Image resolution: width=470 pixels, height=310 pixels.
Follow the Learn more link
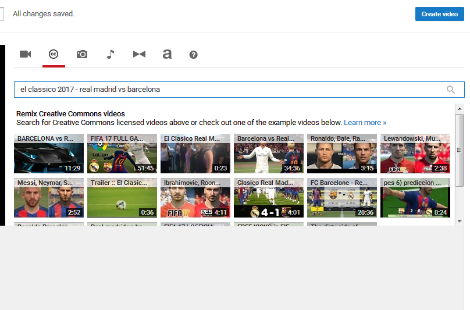point(365,123)
